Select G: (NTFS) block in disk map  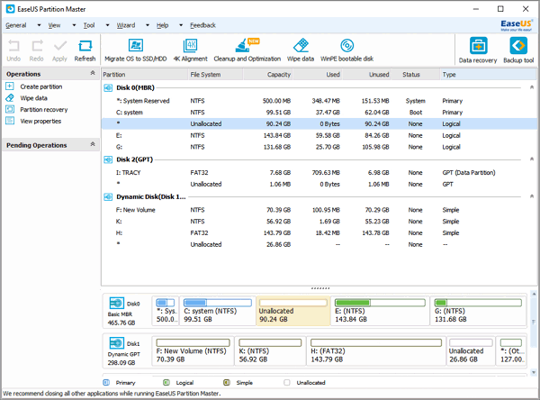coord(478,311)
